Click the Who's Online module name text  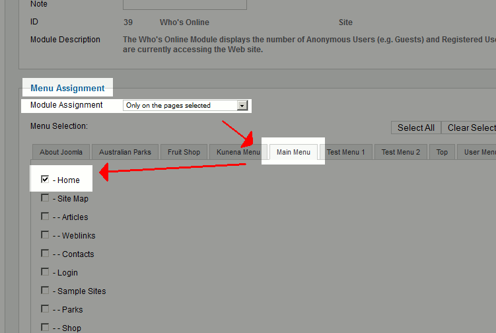click(x=184, y=22)
